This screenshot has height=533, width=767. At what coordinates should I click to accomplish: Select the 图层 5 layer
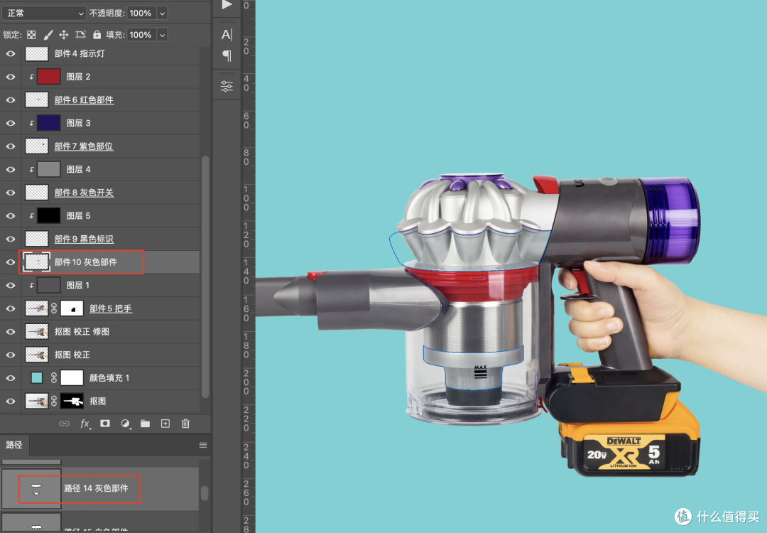(100, 216)
